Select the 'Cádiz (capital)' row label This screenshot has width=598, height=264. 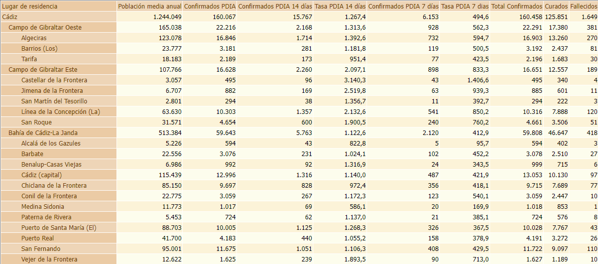pos(41,175)
